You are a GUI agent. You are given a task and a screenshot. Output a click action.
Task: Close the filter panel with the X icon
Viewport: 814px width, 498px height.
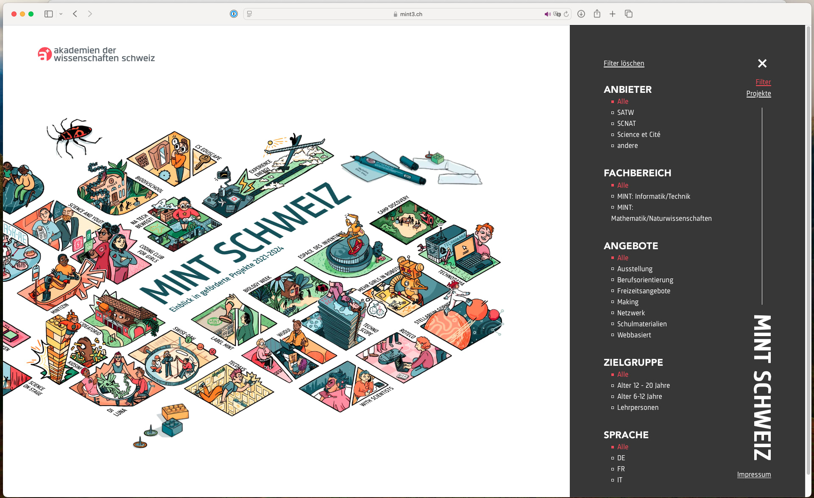(762, 64)
